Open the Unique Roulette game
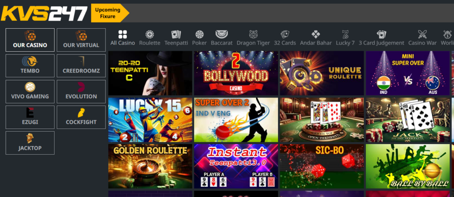454x197 pixels. (x=322, y=73)
